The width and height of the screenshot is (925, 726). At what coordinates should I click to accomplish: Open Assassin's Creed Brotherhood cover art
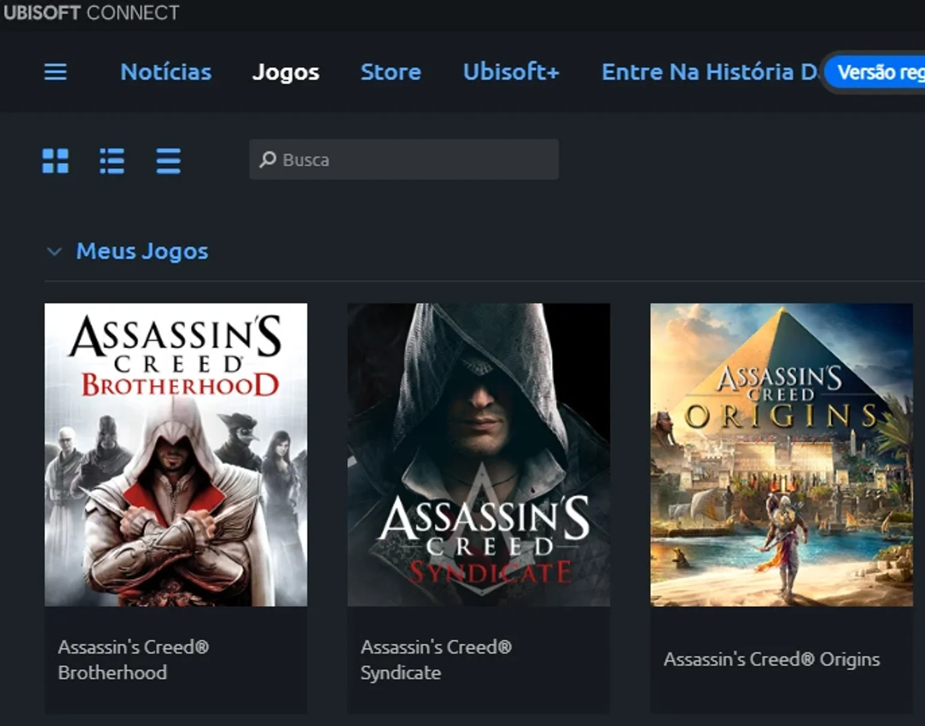tap(176, 455)
